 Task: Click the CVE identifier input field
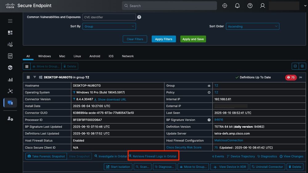[109, 17]
